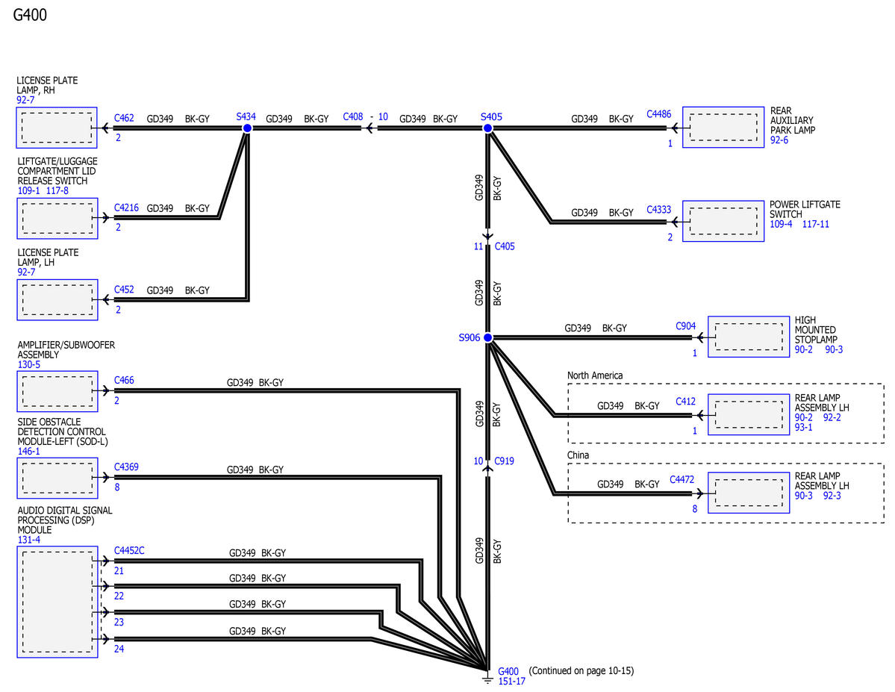Follow page reference 117-8
The height and width of the screenshot is (692, 895).
pos(57,190)
